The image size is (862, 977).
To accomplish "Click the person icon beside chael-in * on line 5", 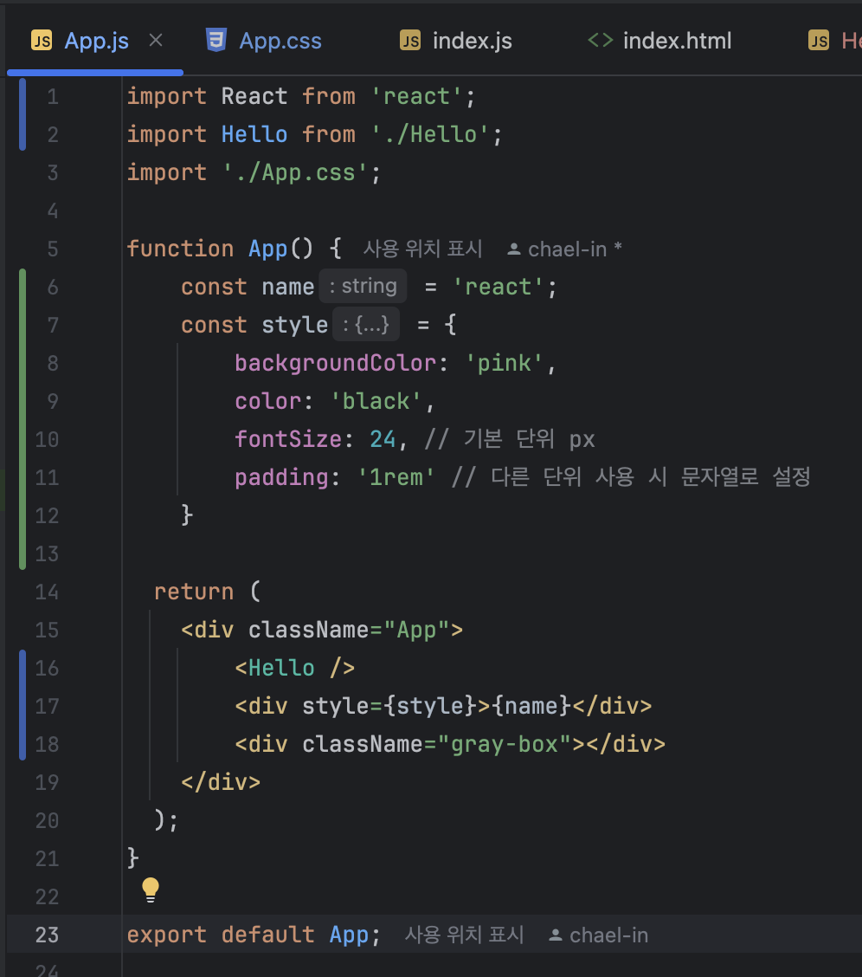I will click(x=513, y=249).
